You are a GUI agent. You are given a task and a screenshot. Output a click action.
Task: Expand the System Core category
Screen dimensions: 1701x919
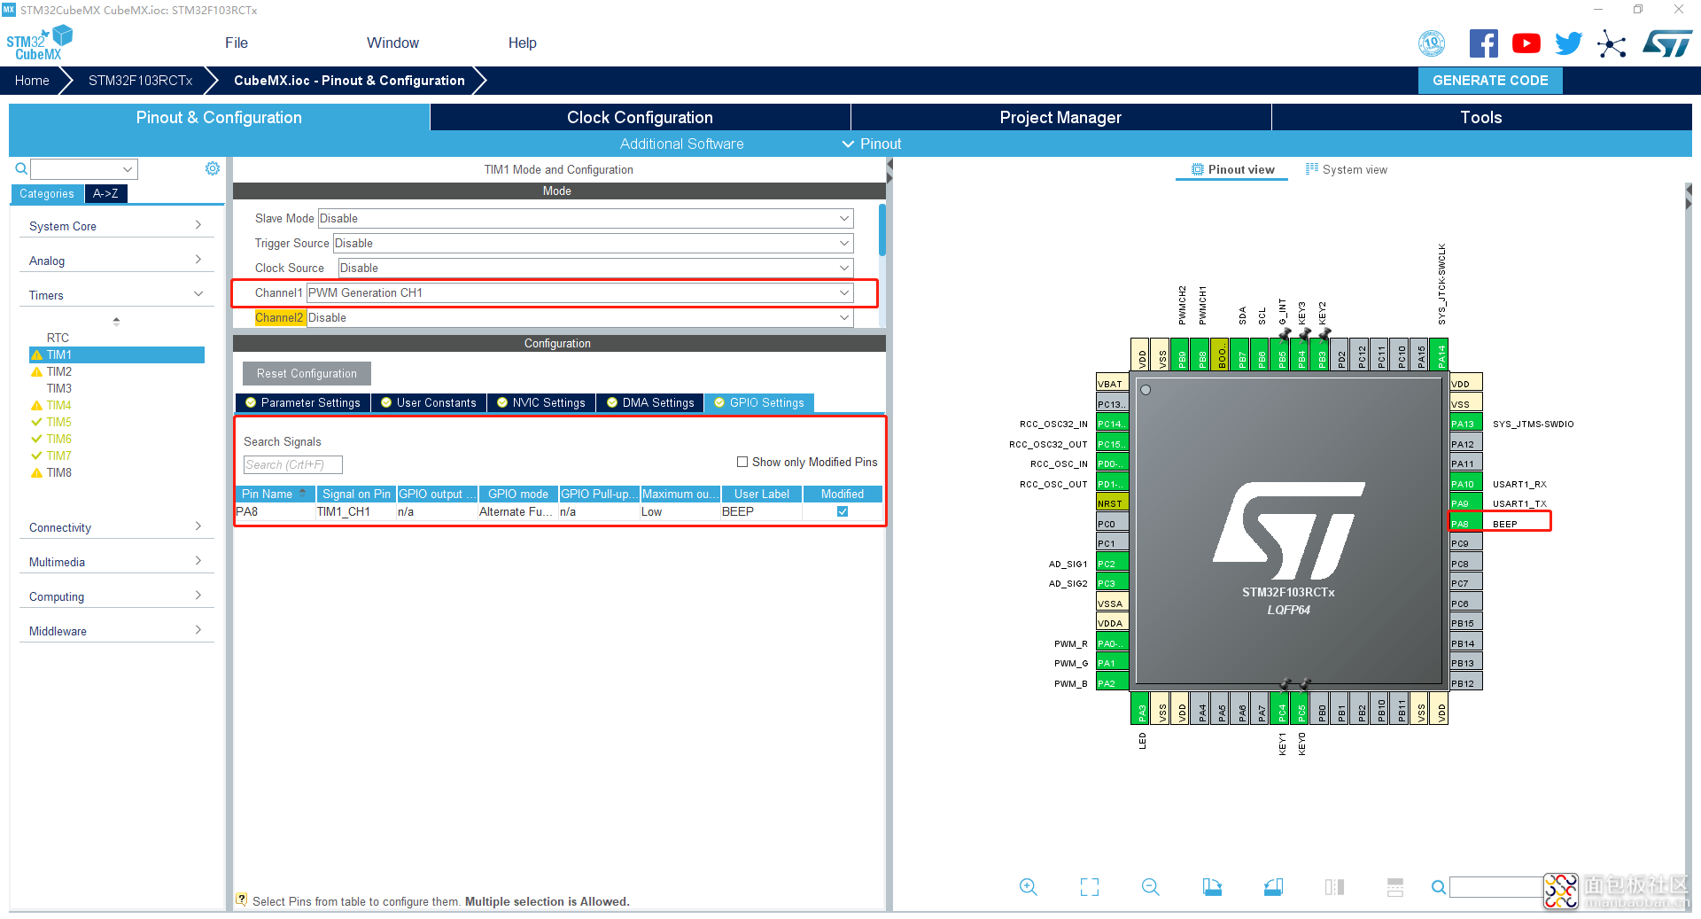tap(116, 226)
